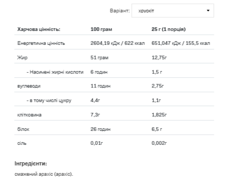This screenshot has height=185, width=232.
Task: Click the 51 грам fat value
Action: 99,57
